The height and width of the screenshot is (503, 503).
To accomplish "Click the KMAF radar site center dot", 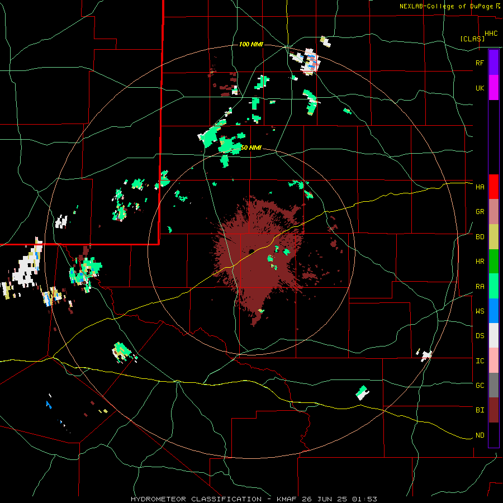I will (x=251, y=251).
